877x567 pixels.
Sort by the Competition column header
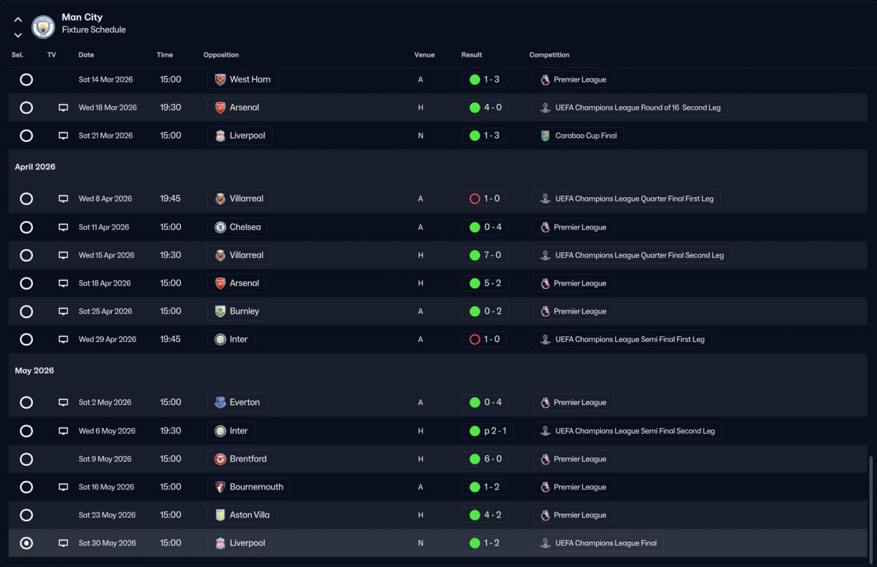549,55
